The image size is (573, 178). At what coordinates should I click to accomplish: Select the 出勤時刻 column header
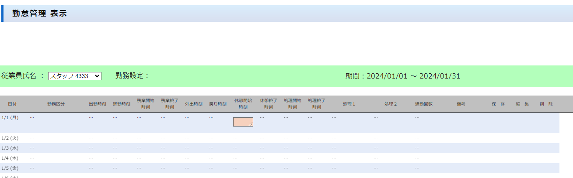[98, 104]
